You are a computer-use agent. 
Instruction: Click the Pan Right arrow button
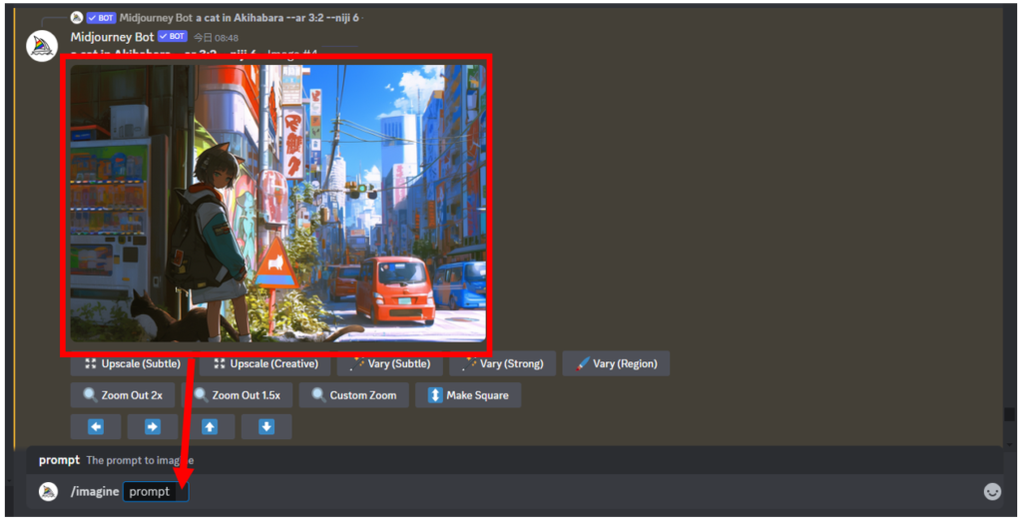pyautogui.click(x=153, y=427)
